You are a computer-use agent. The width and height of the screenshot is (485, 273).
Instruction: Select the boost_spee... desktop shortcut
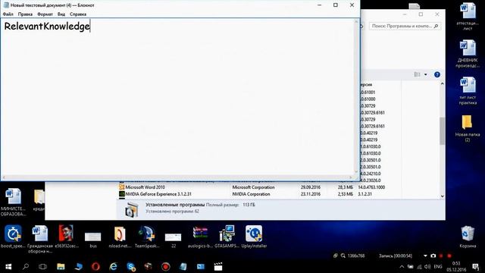13,237
